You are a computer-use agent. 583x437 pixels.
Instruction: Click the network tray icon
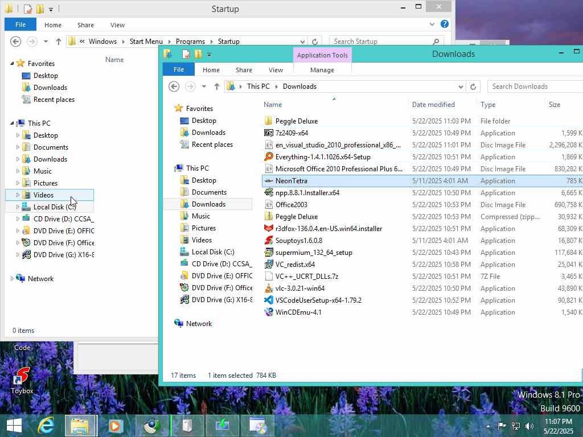click(x=516, y=426)
